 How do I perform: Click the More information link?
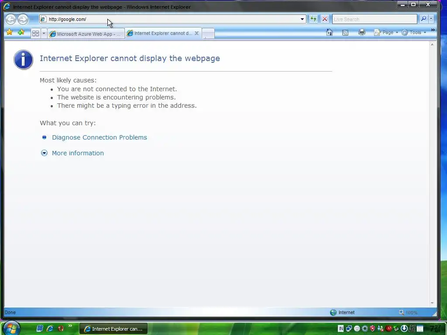pos(78,153)
